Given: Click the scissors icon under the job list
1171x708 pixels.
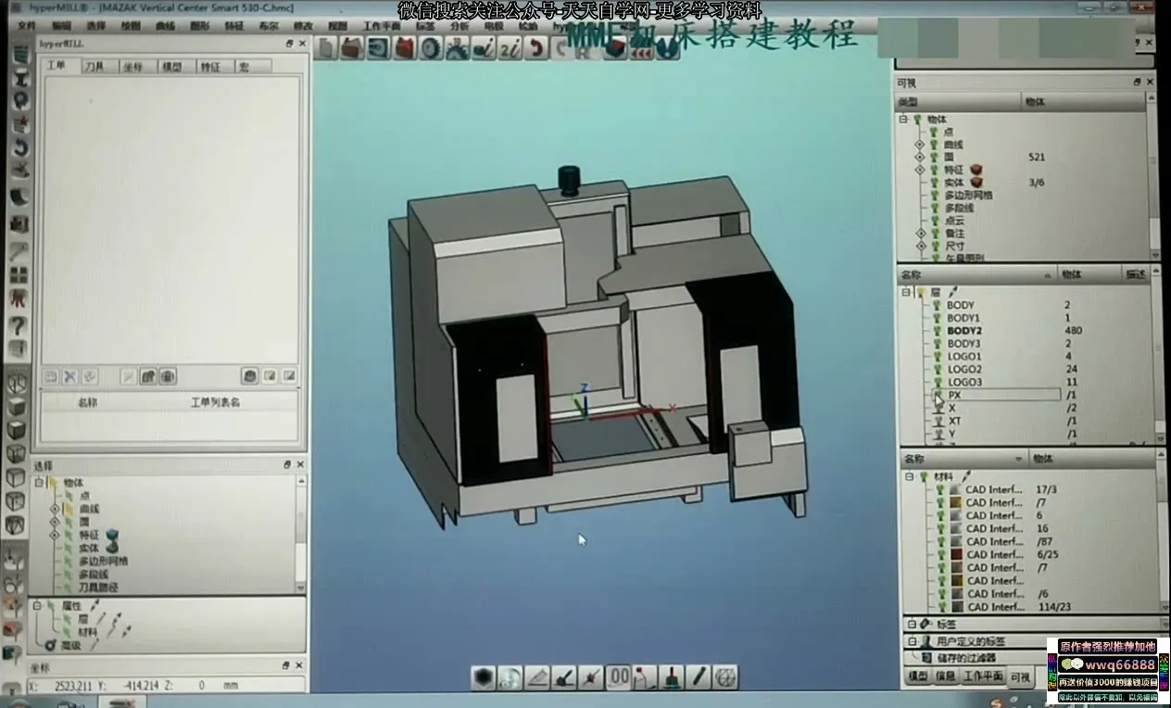Looking at the screenshot, I should tap(69, 376).
